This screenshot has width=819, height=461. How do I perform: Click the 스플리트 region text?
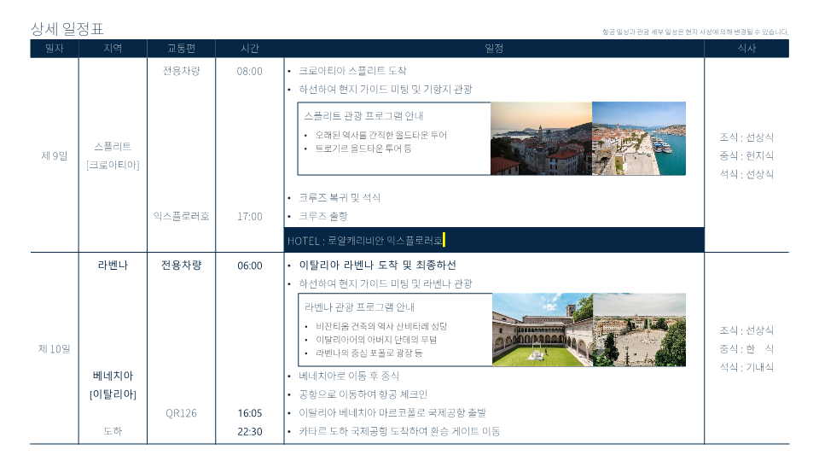(113, 146)
